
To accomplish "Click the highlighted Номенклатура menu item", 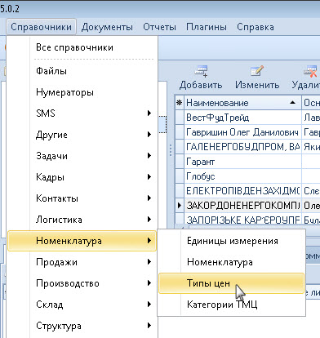I will (x=82, y=241).
